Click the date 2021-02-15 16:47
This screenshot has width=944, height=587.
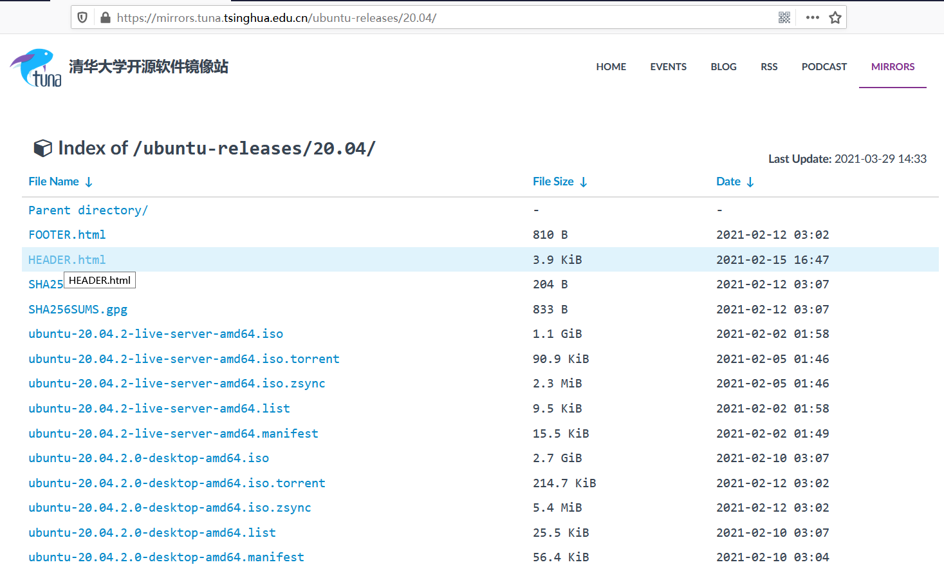(773, 260)
